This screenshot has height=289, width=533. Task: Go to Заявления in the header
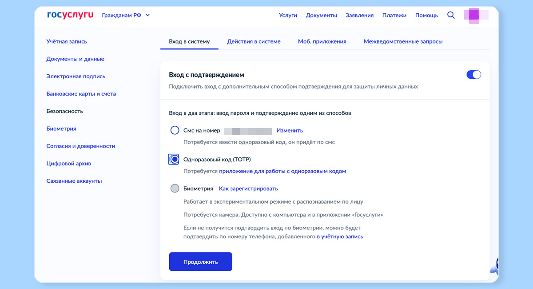[359, 15]
